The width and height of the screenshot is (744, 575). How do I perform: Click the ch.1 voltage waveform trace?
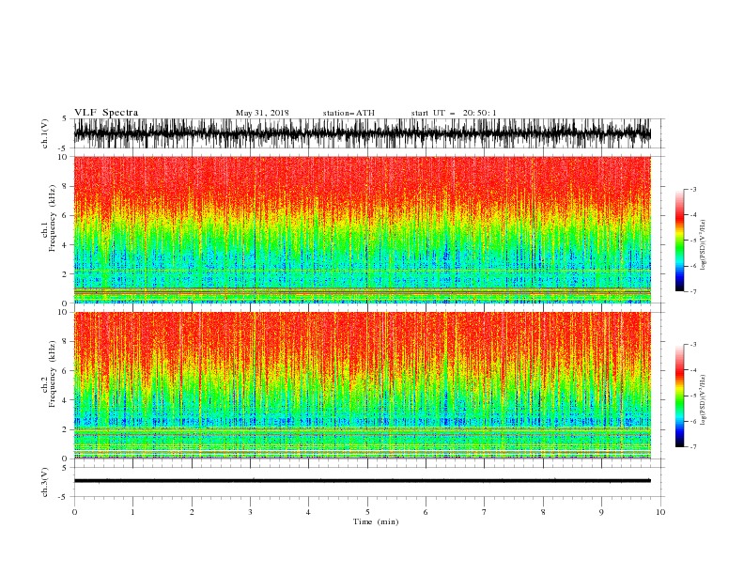tap(362, 133)
